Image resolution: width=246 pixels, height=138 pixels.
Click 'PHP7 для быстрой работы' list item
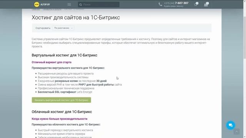80,85
